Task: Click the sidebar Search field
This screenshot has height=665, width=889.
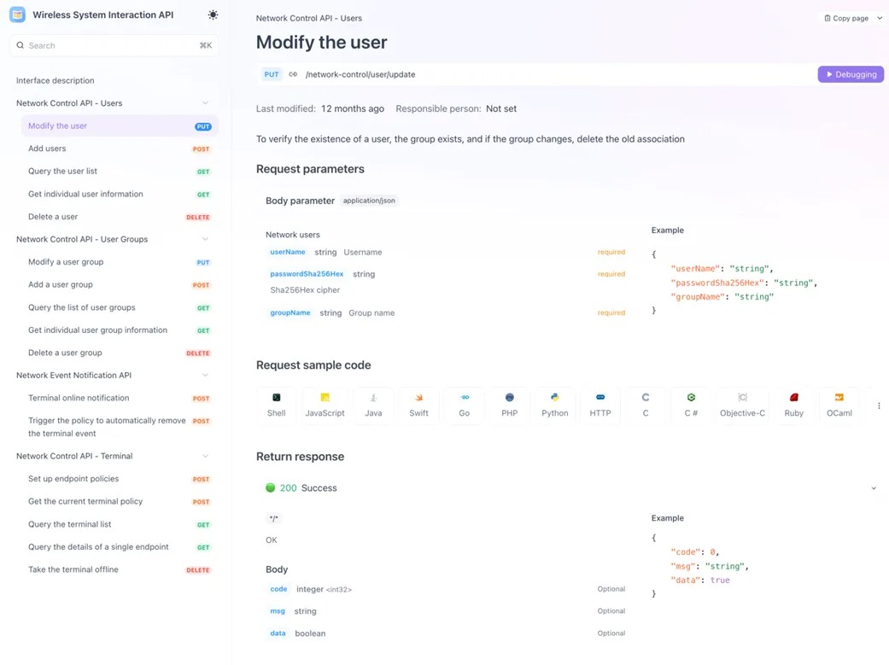Action: coord(111,45)
